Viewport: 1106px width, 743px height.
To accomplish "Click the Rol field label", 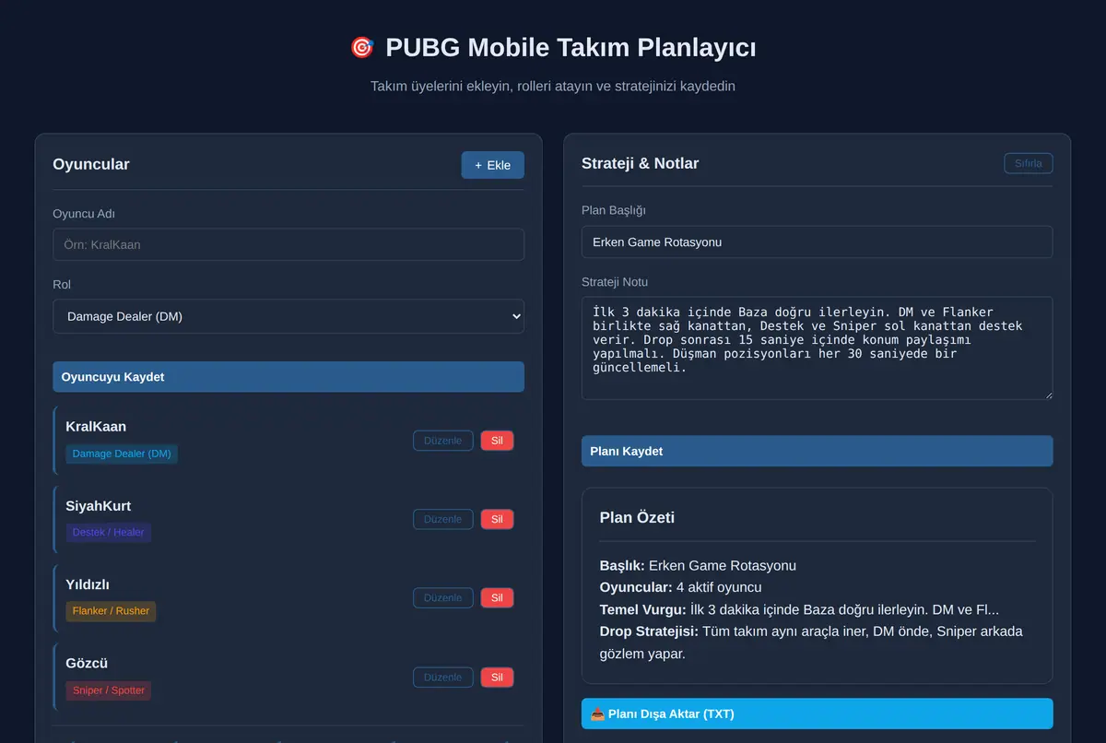I will click(x=62, y=285).
